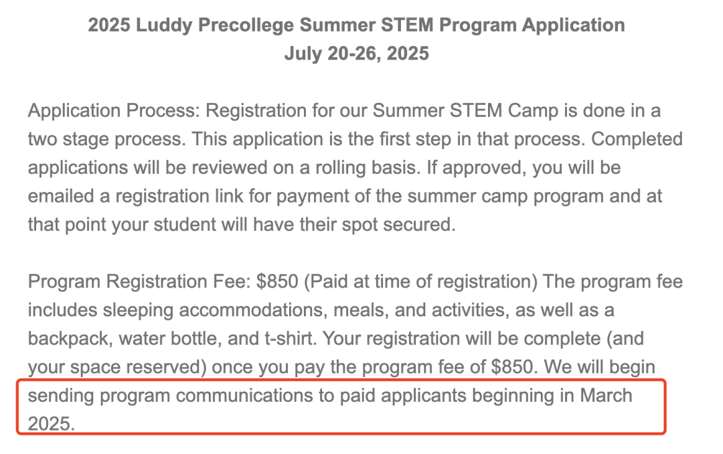Click '(Paid at time of registration)'
723x454 pixels.
[x=420, y=281]
